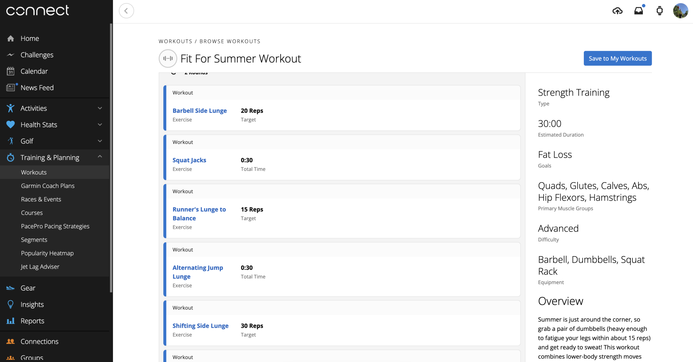
Task: Click the watch devices icon
Action: pos(659,11)
